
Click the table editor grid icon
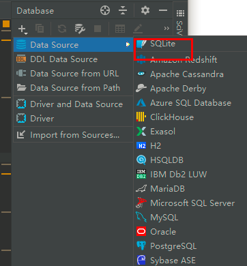(120, 29)
